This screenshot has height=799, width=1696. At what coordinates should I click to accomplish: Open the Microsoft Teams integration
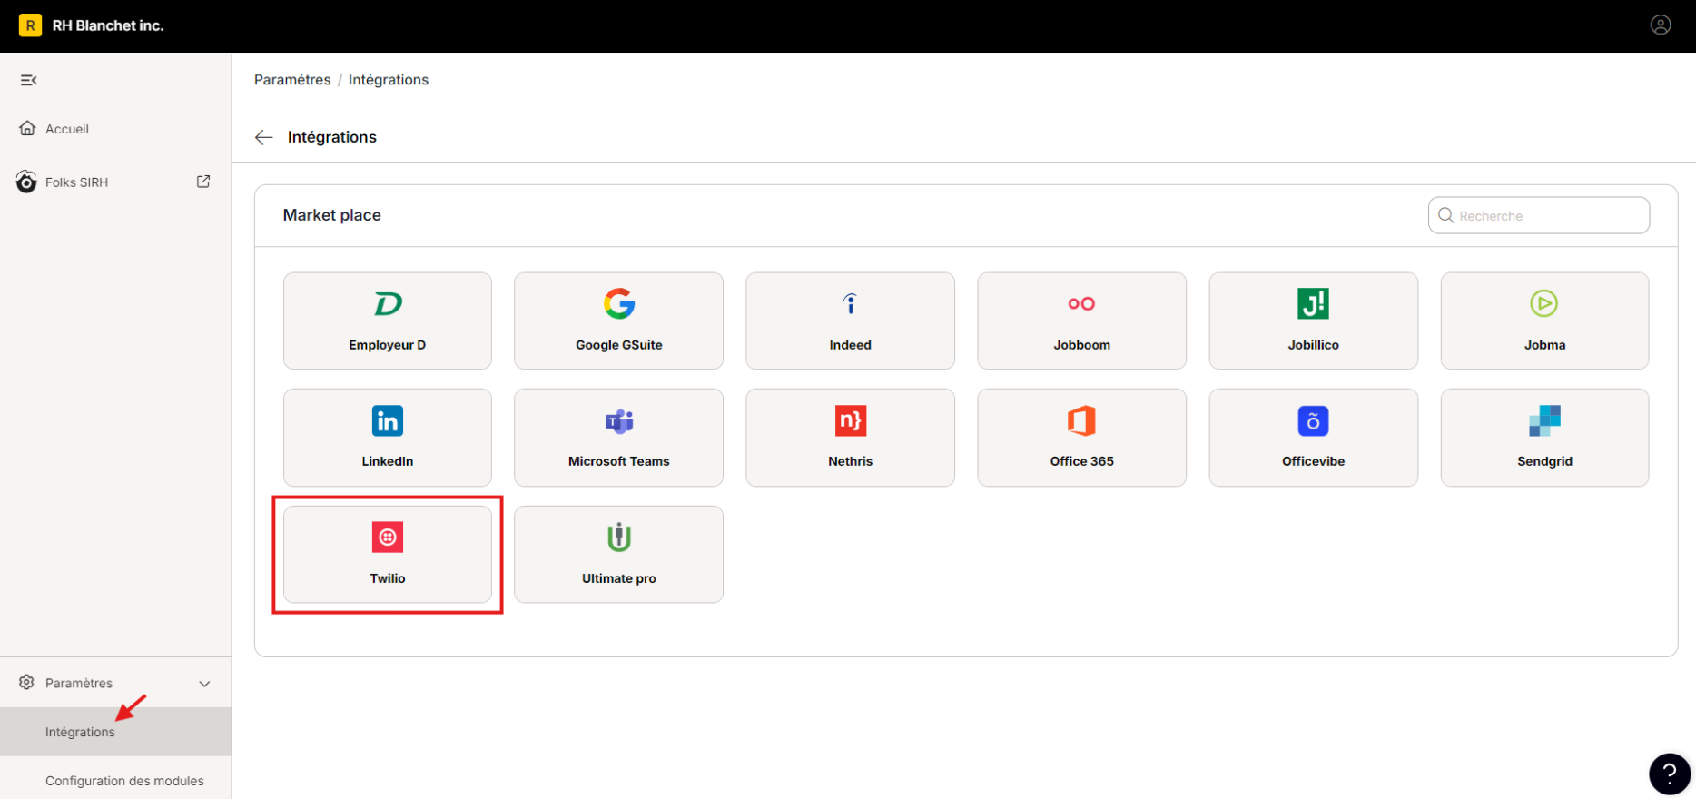pos(618,438)
